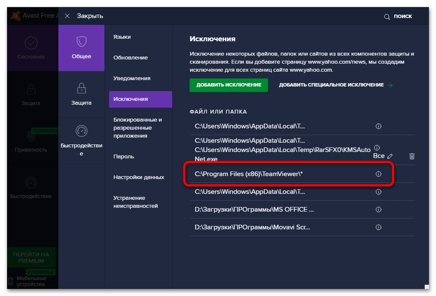The height and width of the screenshot is (296, 436).
Task: Open the Уведомления settings page
Action: point(132,78)
